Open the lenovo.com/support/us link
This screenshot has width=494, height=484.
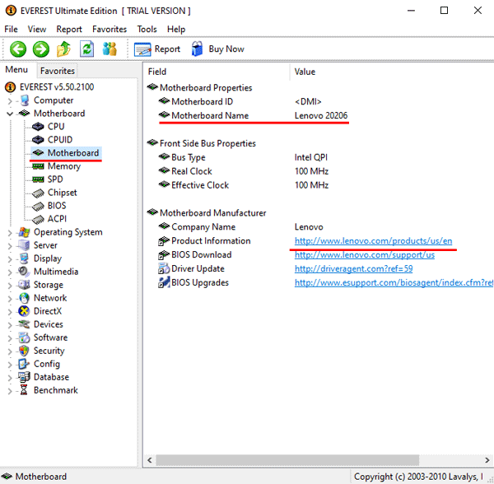(x=365, y=254)
